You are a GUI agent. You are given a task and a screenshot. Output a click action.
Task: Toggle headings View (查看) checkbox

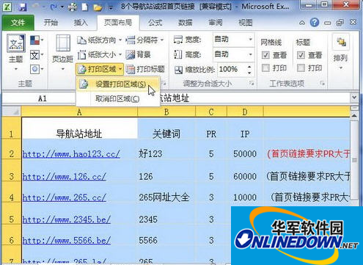pyautogui.click(x=301, y=55)
